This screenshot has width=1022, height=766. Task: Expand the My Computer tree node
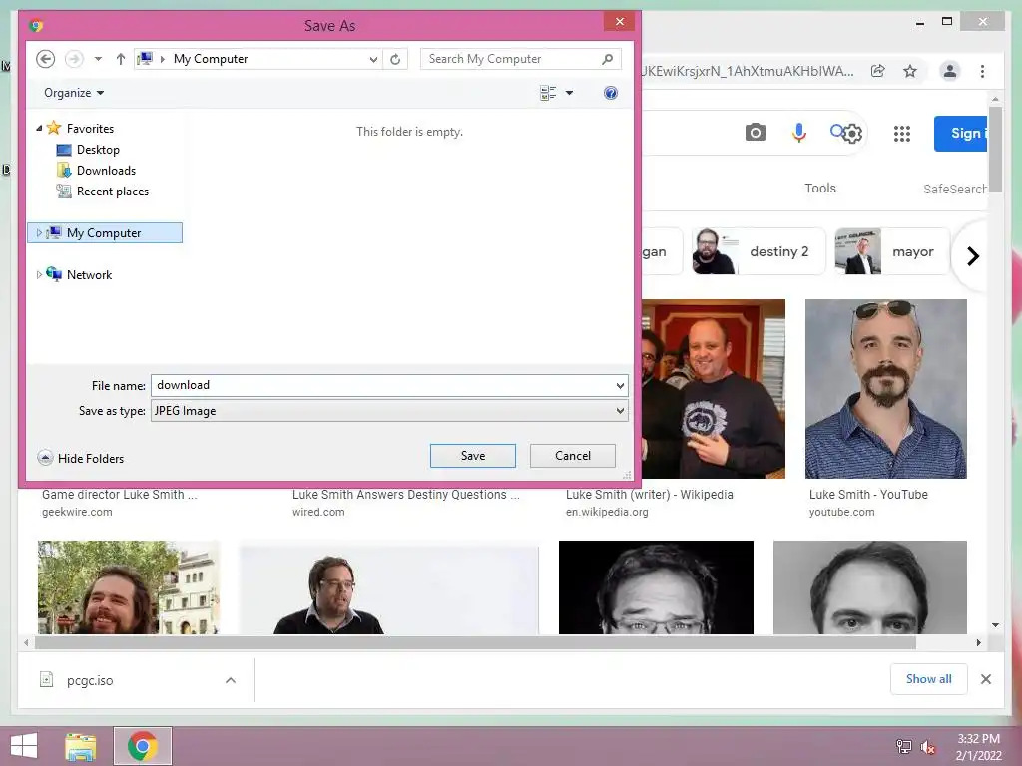pyautogui.click(x=39, y=233)
